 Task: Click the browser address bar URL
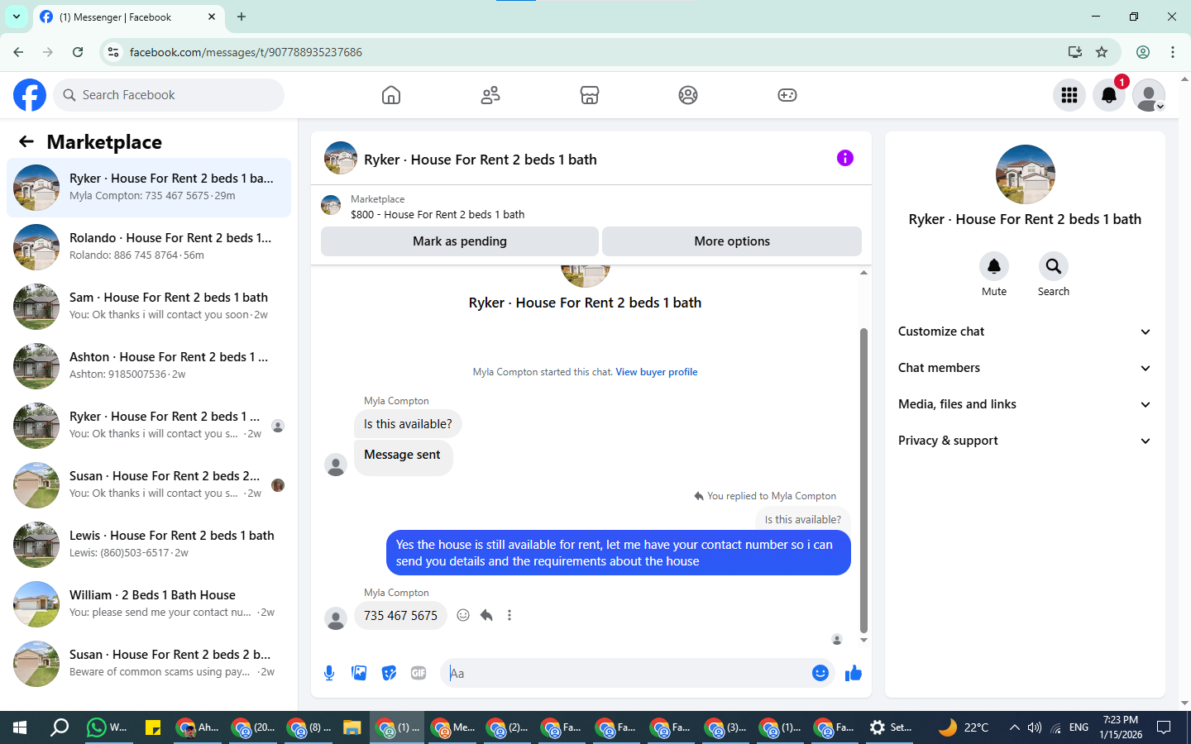pos(246,52)
